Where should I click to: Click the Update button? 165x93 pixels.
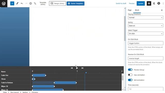pyautogui.click(x=141, y=3)
